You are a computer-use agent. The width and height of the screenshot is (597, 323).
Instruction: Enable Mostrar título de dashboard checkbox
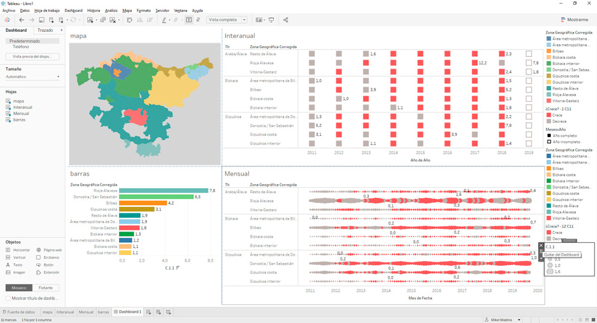(8, 298)
